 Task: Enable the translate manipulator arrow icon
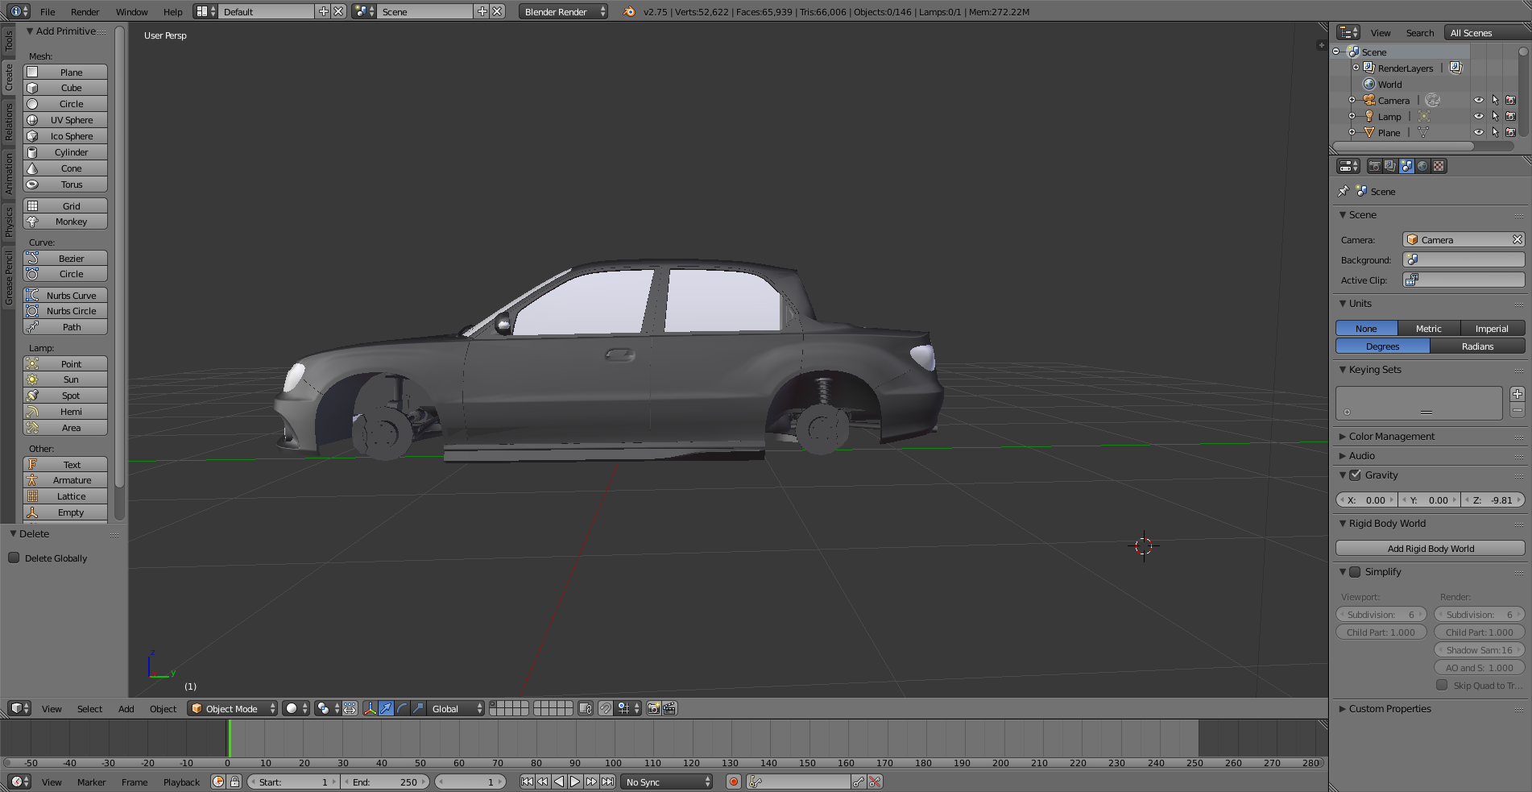click(386, 708)
